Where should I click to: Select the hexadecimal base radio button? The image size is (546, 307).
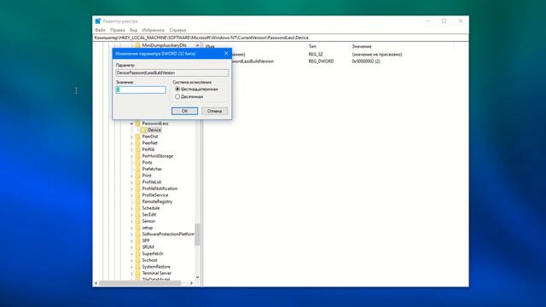click(x=177, y=89)
